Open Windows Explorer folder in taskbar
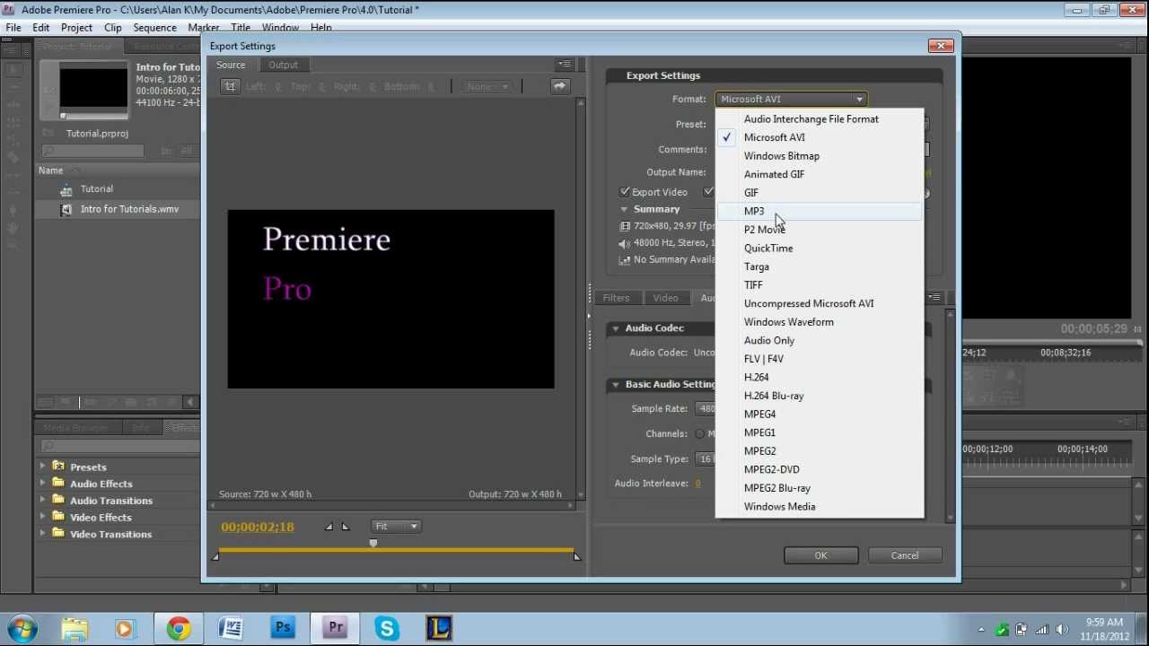The width and height of the screenshot is (1149, 646). tap(75, 628)
